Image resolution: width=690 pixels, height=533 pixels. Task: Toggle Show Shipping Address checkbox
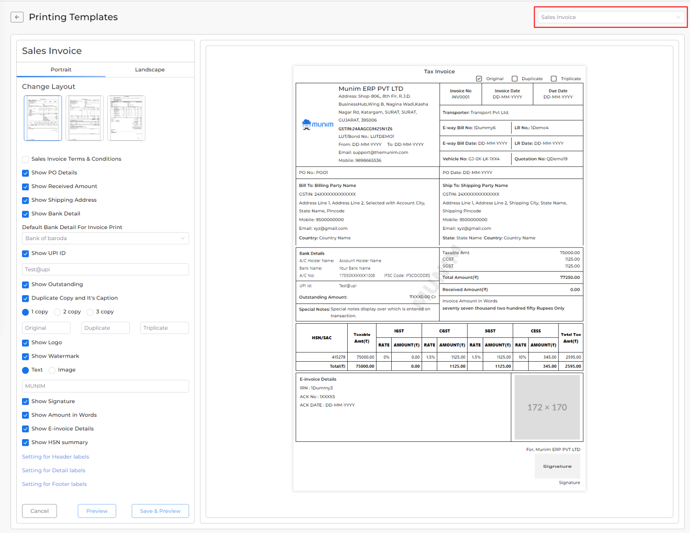pyautogui.click(x=26, y=200)
